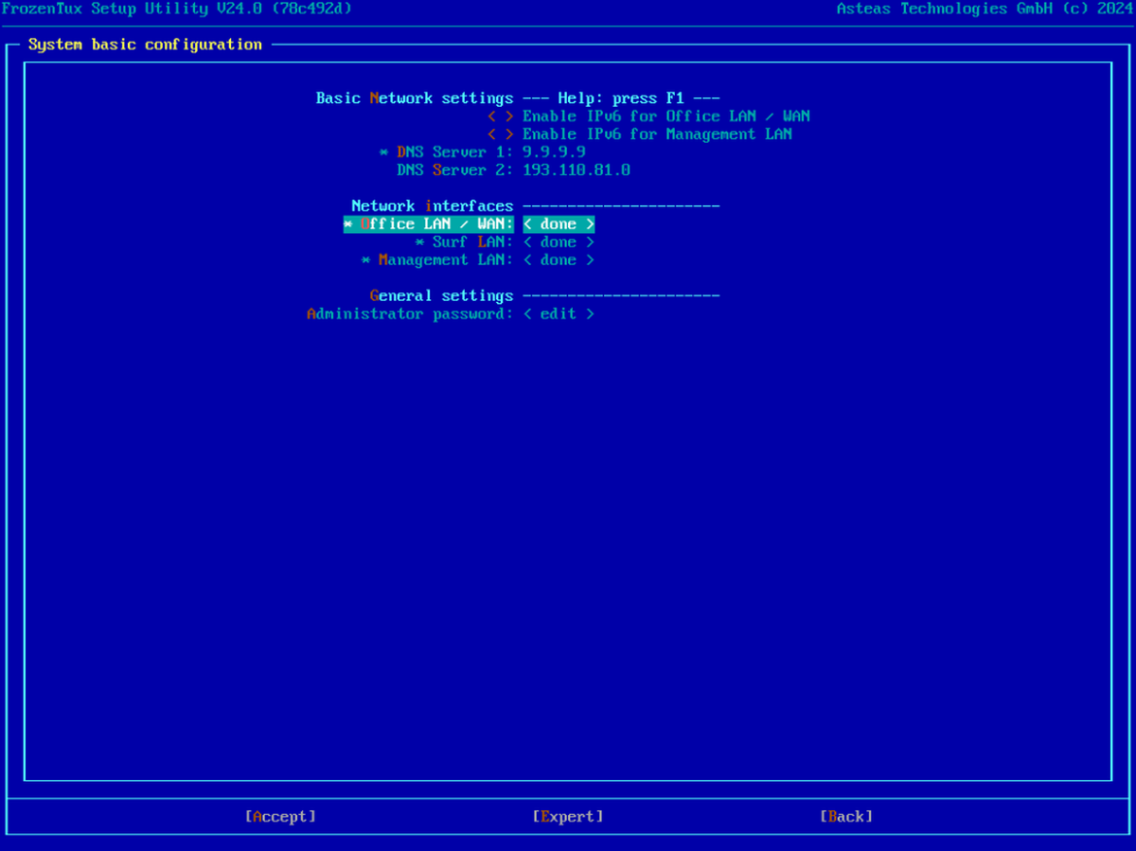The width and height of the screenshot is (1136, 851).
Task: Toggle Enable IPv6 for Office LAN / WAN checkbox
Action: click(x=501, y=116)
